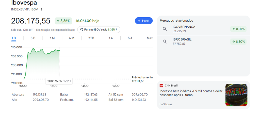Click the 10:00 label on the time axis
260x113 pixels.
point(23,86)
